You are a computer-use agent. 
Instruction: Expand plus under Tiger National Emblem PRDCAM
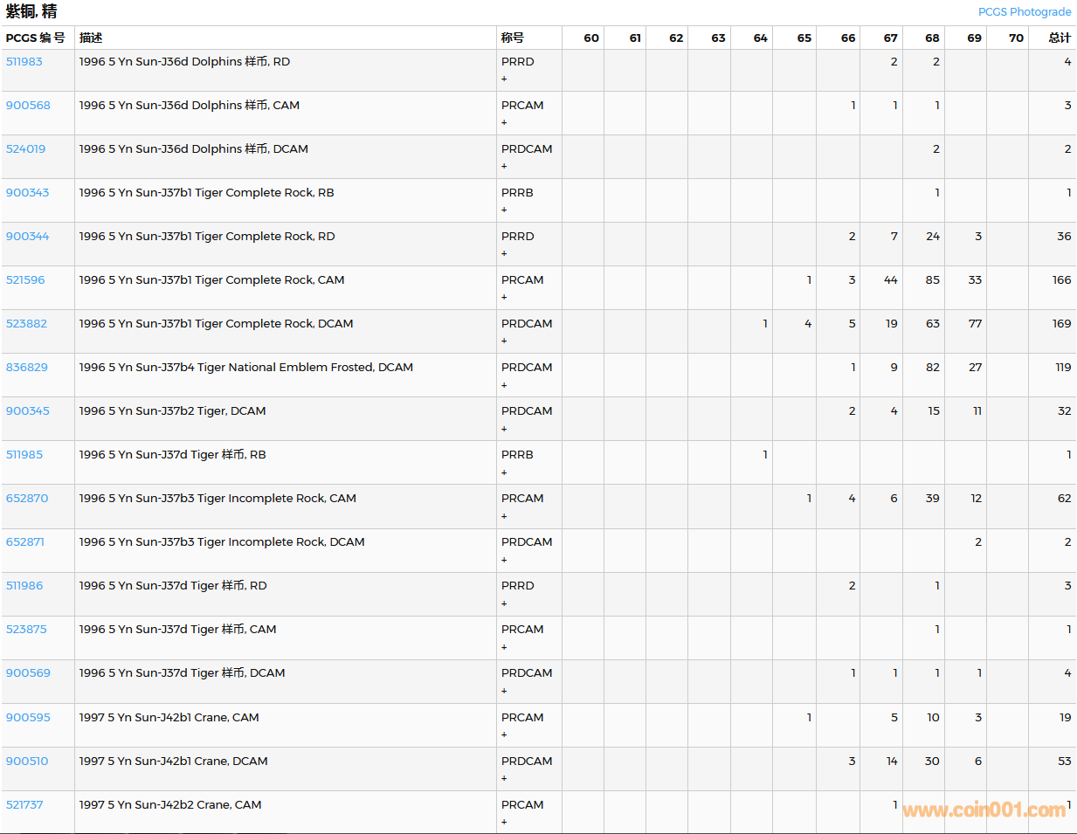pyautogui.click(x=504, y=385)
